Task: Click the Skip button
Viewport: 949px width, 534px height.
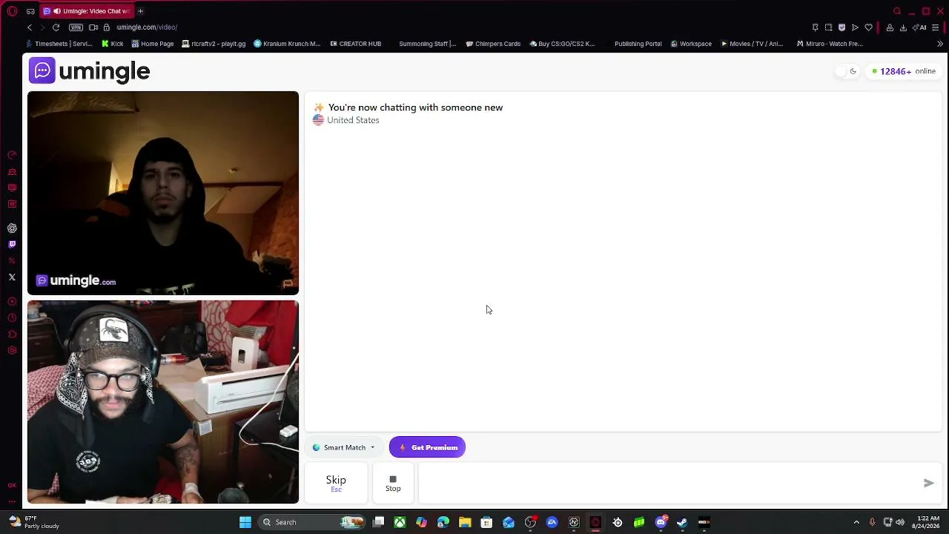Action: tap(336, 483)
